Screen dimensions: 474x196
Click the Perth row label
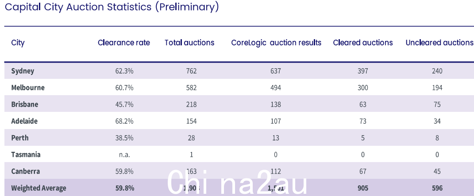[19, 138]
